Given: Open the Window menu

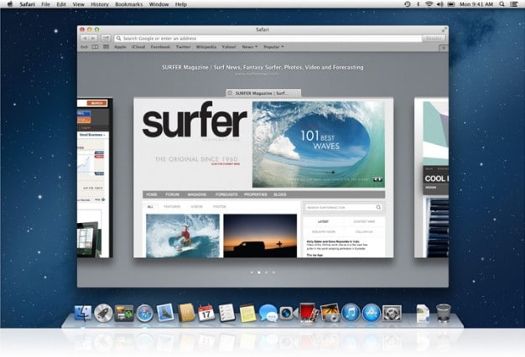Looking at the screenshot, I should pyautogui.click(x=159, y=4).
